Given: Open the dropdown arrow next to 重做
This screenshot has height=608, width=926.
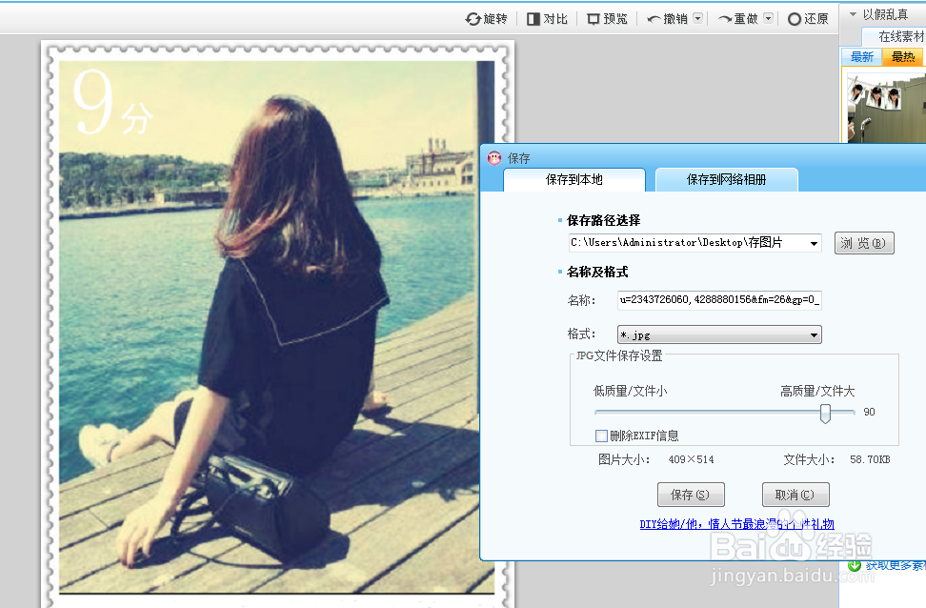Looking at the screenshot, I should coord(768,18).
